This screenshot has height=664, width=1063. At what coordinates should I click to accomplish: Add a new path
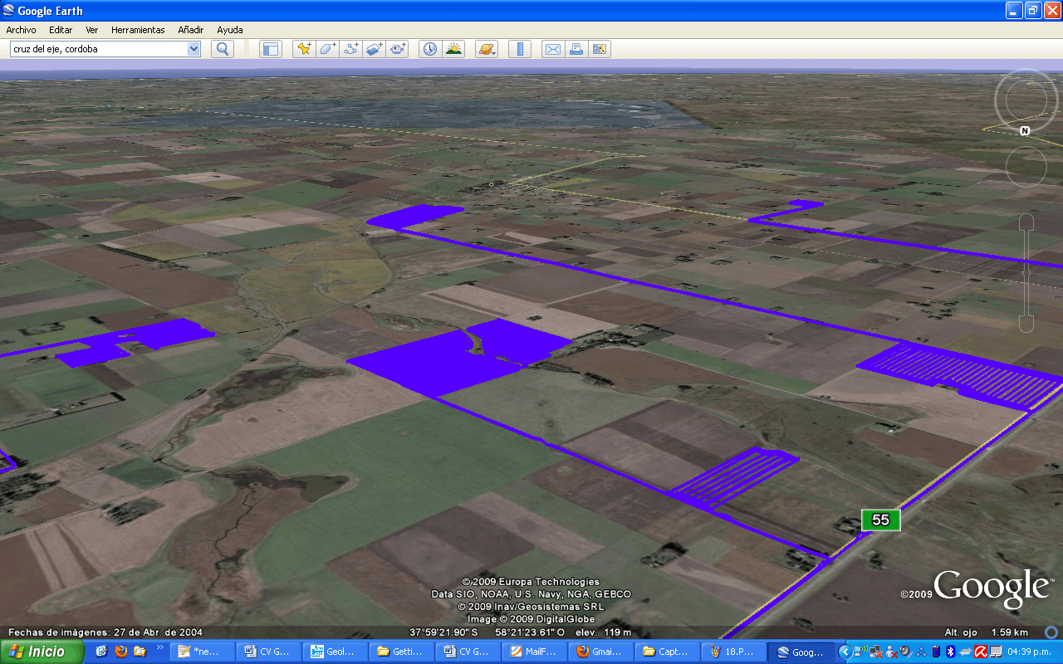[x=350, y=49]
